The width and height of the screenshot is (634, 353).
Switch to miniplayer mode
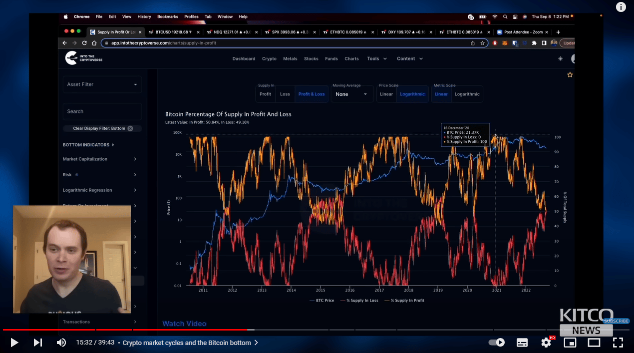pos(570,343)
